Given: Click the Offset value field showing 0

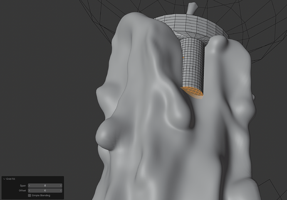Looking at the screenshot, I should [x=45, y=190].
